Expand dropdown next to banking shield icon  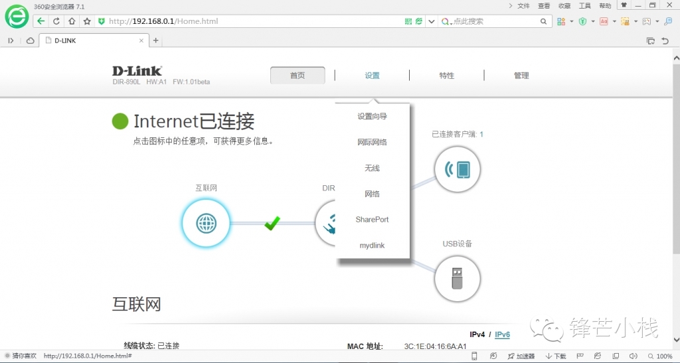[593, 21]
